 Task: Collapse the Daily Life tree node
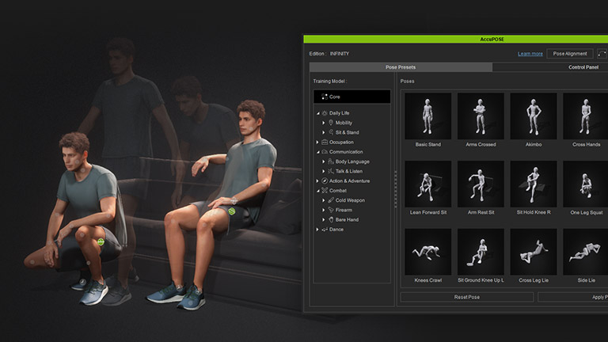coord(317,113)
